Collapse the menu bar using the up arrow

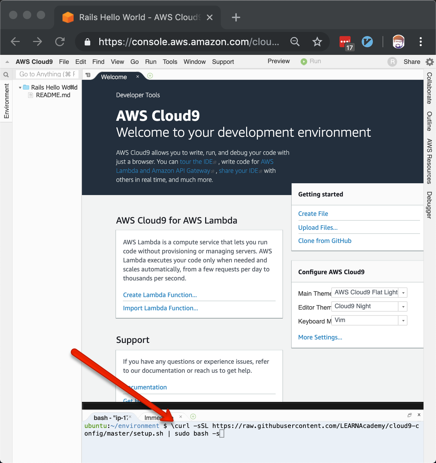[7, 62]
